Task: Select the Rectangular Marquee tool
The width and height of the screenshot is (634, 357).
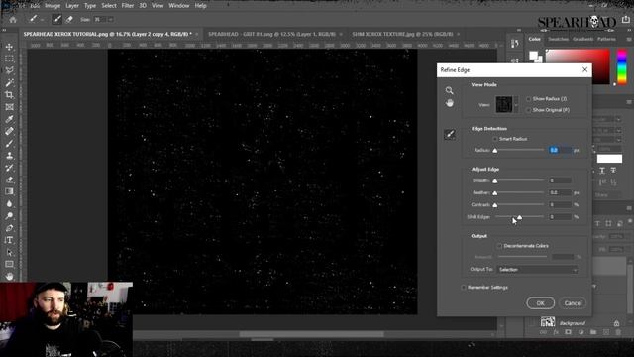Action: pos(9,59)
